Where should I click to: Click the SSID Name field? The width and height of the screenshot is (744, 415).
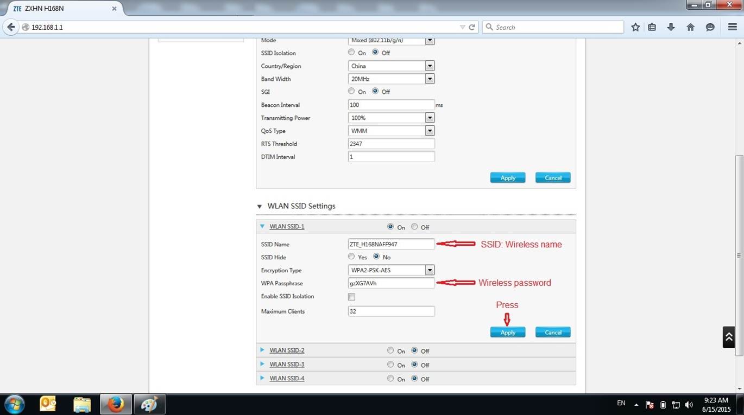391,244
